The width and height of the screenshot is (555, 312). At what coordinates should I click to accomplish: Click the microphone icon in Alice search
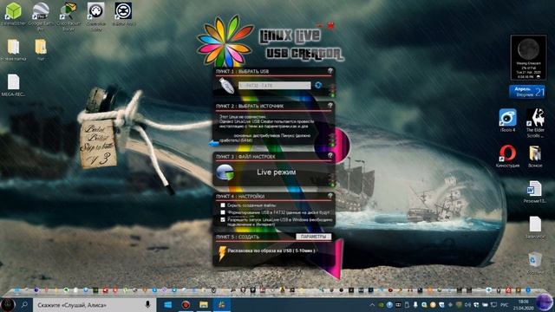(x=147, y=304)
